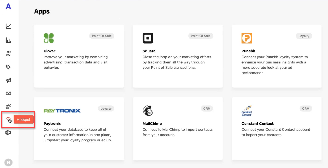328x168 pixels.
Task: Select the Square app card
Action: [178, 56]
